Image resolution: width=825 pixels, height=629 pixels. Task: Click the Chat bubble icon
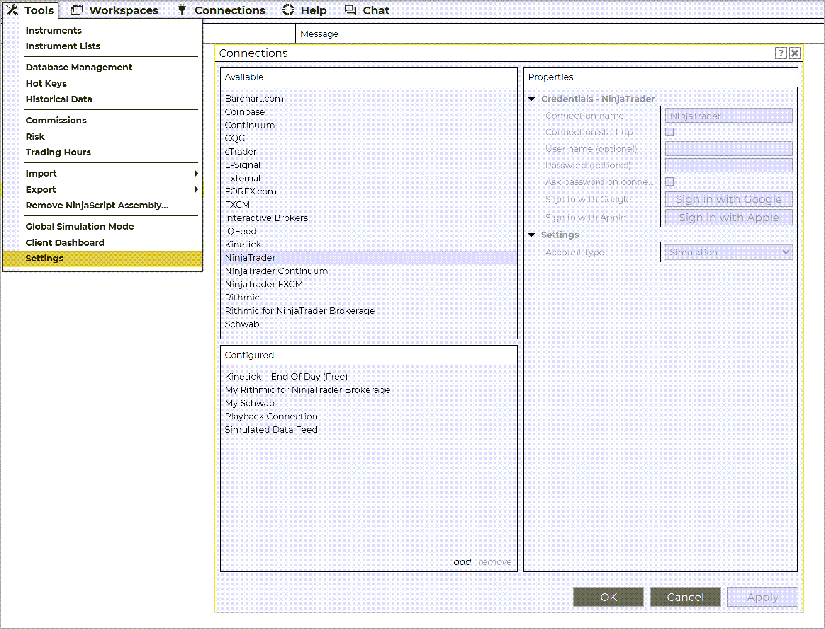350,10
